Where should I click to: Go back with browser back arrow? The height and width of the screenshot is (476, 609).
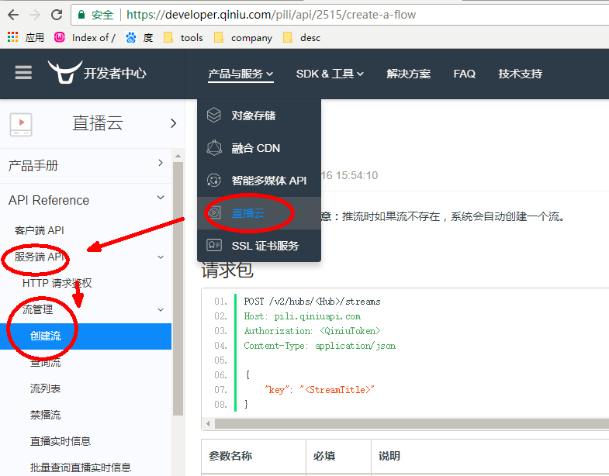pos(13,15)
